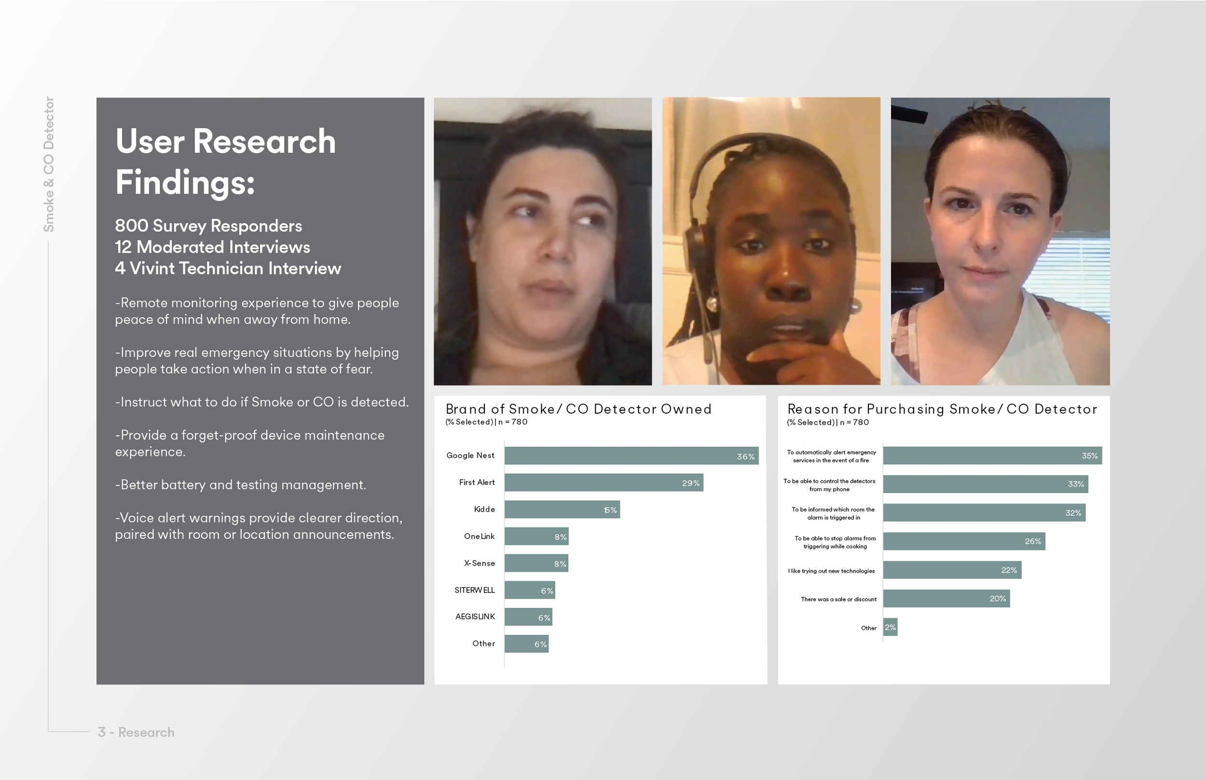
Task: Open the interview photo of woman with headset
Action: pos(771,241)
